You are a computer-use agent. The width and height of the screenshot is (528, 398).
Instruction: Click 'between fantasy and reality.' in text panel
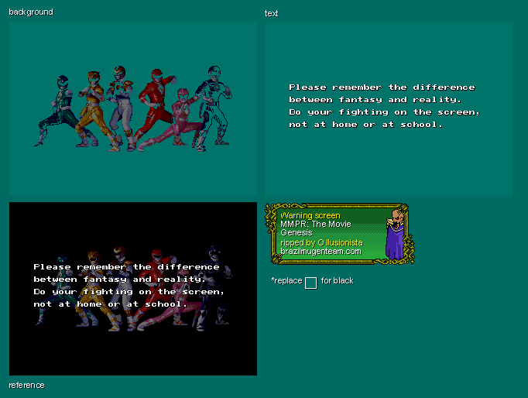375,100
